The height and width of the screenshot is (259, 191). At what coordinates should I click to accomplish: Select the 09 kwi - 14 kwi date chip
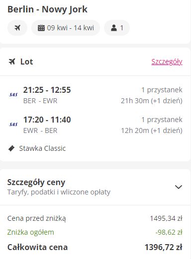(x=66, y=28)
